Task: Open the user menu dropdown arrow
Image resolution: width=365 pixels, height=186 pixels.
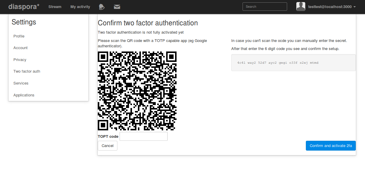Action: pos(355,7)
